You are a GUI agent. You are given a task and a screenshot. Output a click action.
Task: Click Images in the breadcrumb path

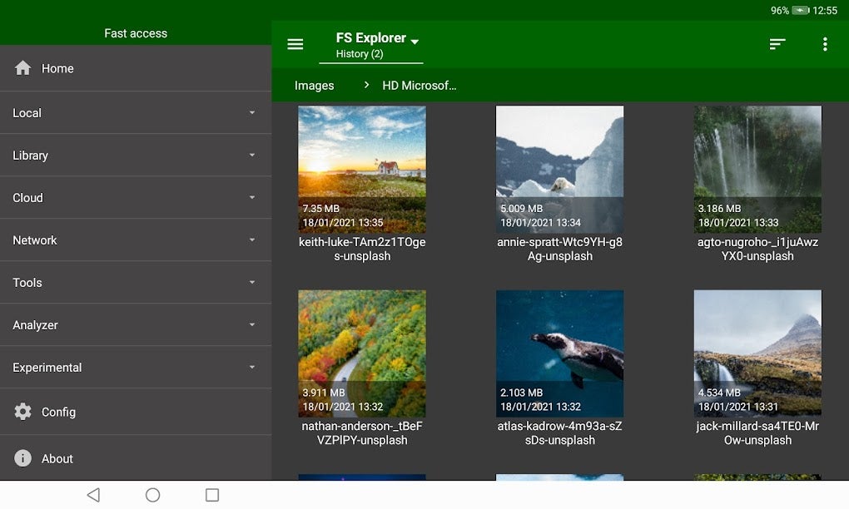click(x=313, y=85)
